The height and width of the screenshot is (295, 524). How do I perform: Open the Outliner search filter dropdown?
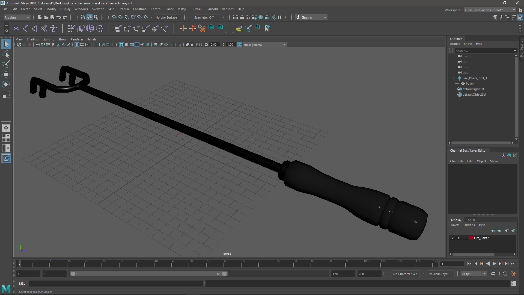(x=515, y=51)
